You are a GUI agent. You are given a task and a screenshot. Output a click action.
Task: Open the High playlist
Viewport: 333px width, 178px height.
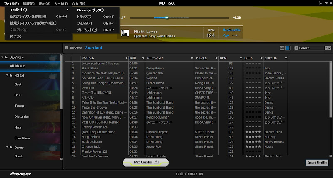30,128
